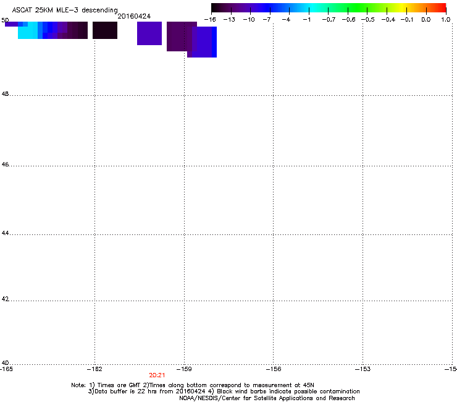This screenshot has height=402, width=457.
Task: Click the color bar label -0.1
Action: tap(407, 20)
